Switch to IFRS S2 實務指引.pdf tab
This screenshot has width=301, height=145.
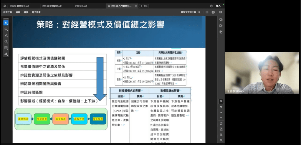click(20, 6)
